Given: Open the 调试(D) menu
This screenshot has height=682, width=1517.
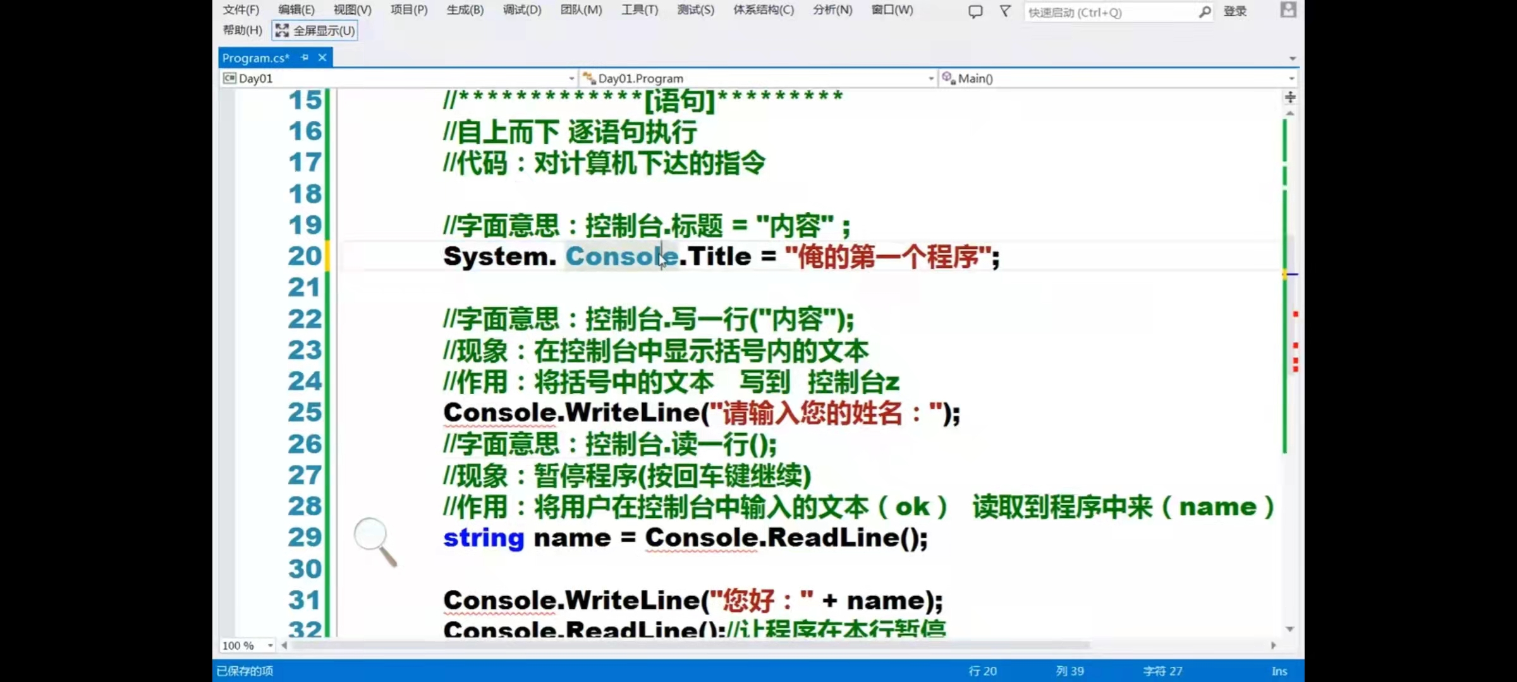Looking at the screenshot, I should coord(521,10).
